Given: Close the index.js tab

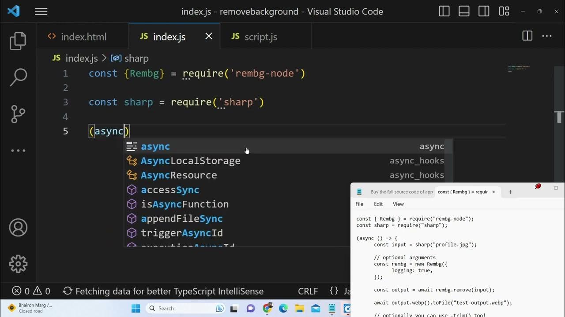Looking at the screenshot, I should coord(209,36).
